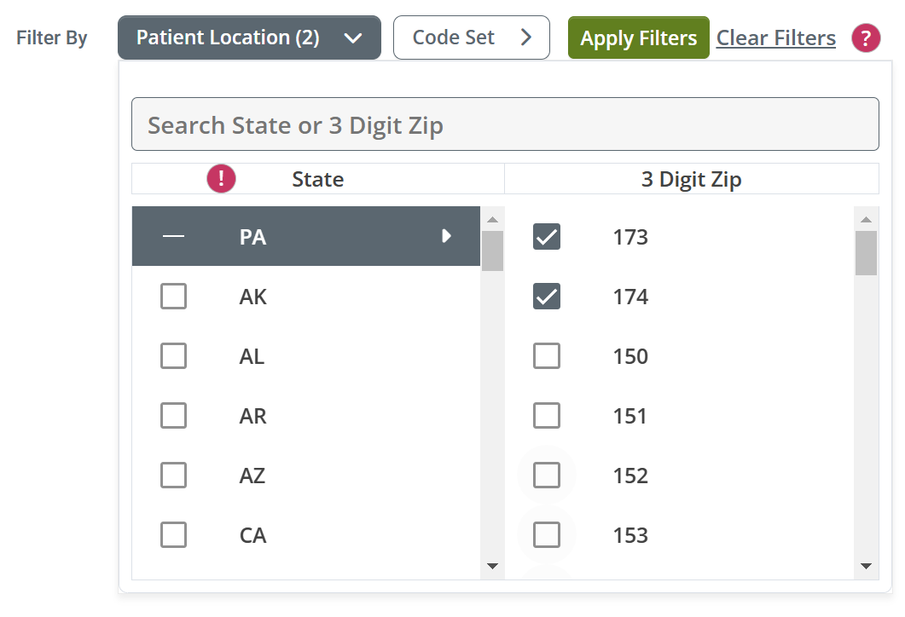Click zip list scrollbar down arrow
Image resolution: width=905 pixels, height=617 pixels.
pos(866,566)
